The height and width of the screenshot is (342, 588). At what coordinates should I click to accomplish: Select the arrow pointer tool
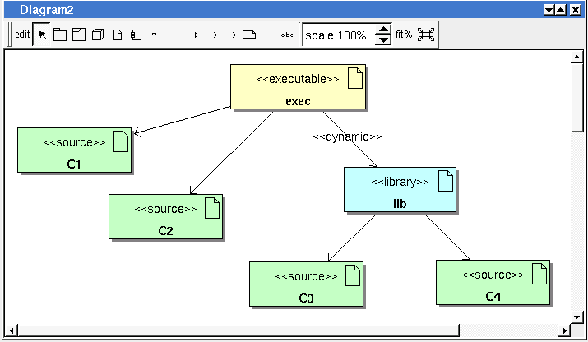pyautogui.click(x=42, y=35)
